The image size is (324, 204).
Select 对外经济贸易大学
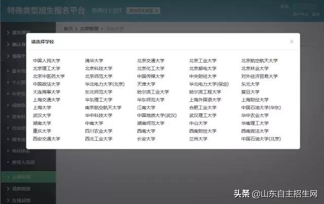coord(259,76)
